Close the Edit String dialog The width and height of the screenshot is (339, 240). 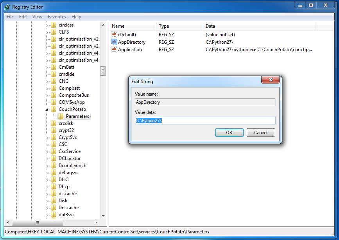point(270,80)
